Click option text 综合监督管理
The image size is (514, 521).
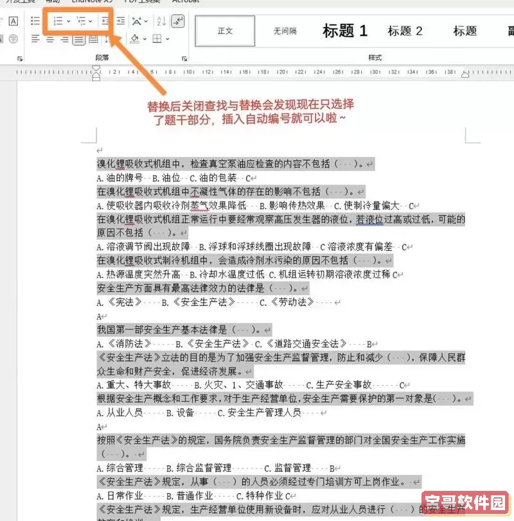[204, 468]
